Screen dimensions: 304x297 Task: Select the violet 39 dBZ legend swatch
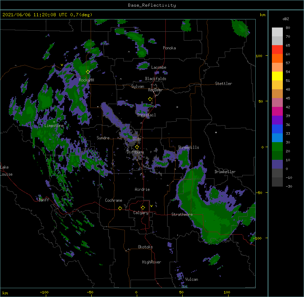pyautogui.click(x=277, y=120)
